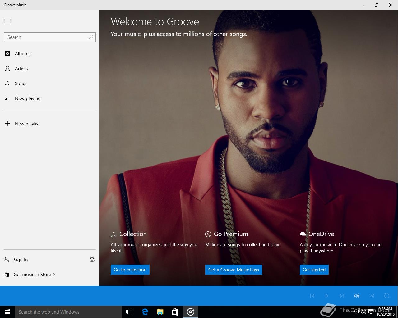Screen dimensions: 398x318
Task: Go to Now playing
Action: click(50, 98)
